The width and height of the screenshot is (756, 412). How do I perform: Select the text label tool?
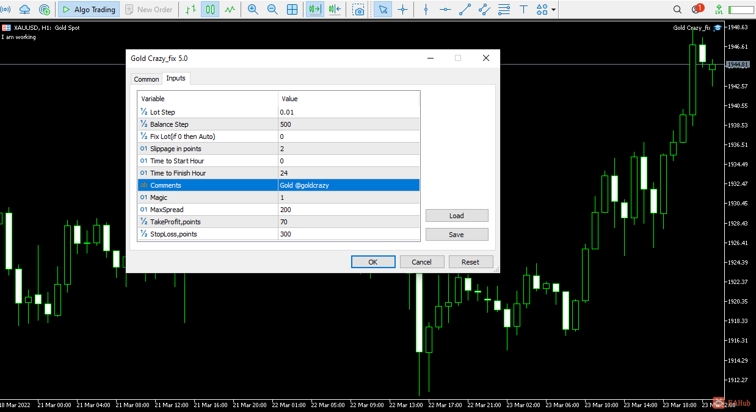tap(523, 10)
